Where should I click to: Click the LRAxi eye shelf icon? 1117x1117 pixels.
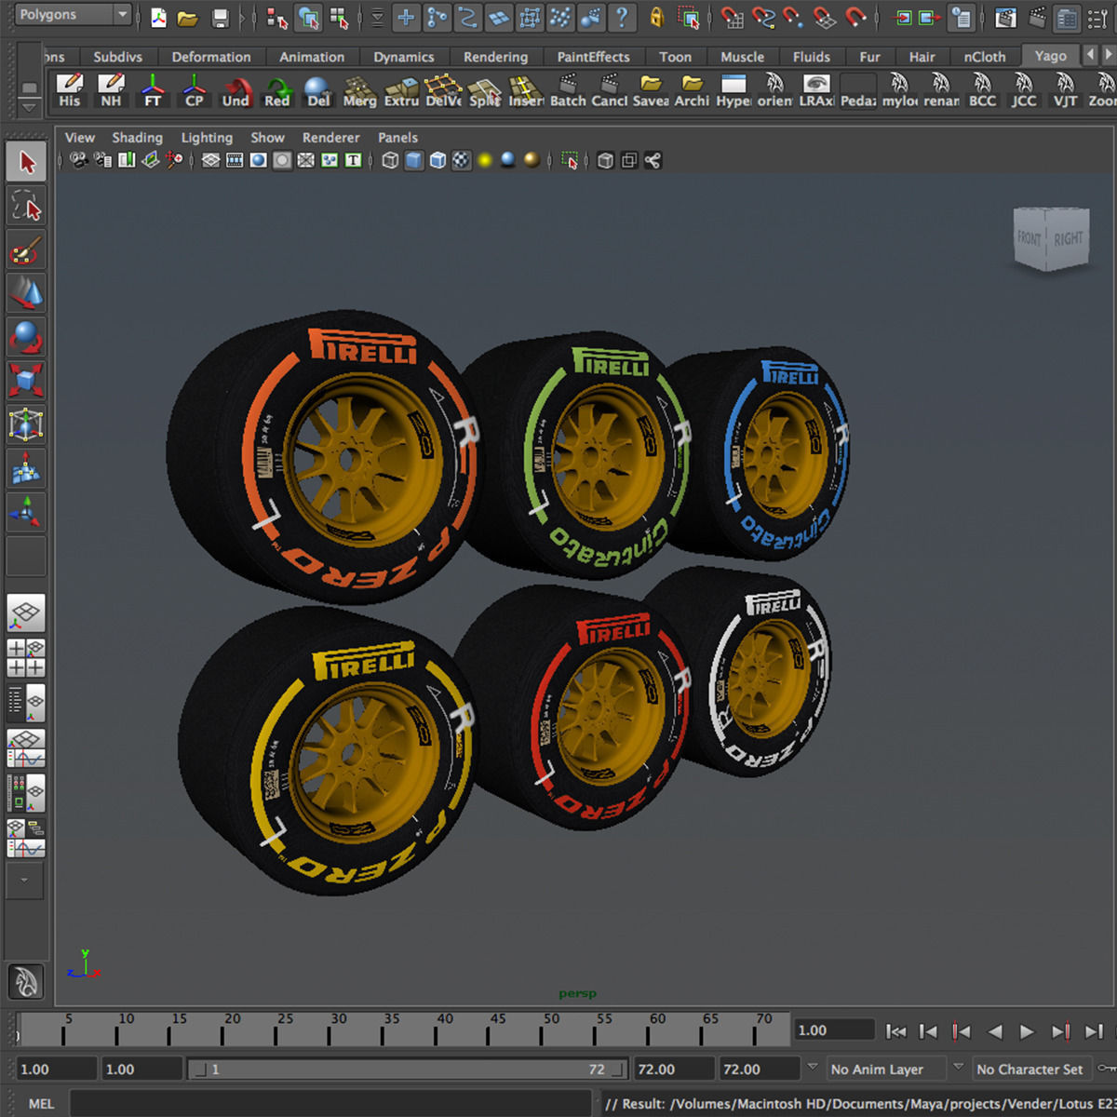[x=816, y=90]
